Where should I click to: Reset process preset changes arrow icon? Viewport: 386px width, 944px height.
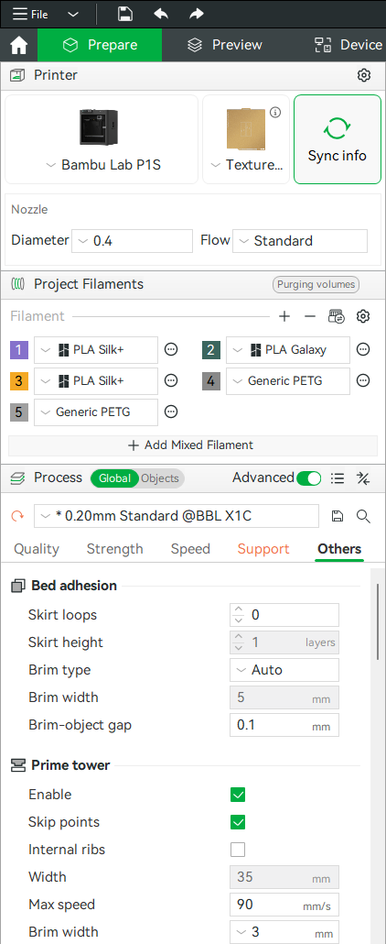coord(19,516)
